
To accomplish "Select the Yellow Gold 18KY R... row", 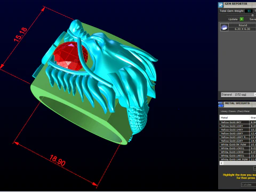I will (x=238, y=137).
